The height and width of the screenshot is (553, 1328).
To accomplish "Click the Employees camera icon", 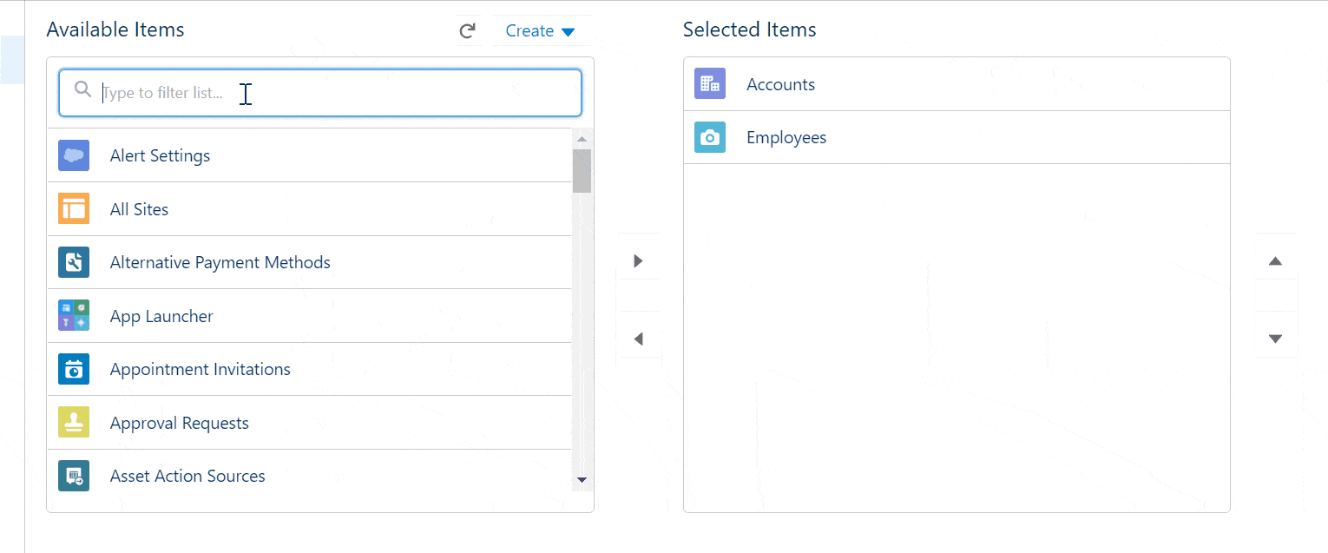I will pyautogui.click(x=710, y=137).
